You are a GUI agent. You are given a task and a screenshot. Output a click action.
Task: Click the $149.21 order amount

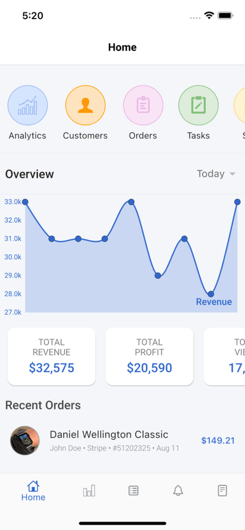[218, 440]
